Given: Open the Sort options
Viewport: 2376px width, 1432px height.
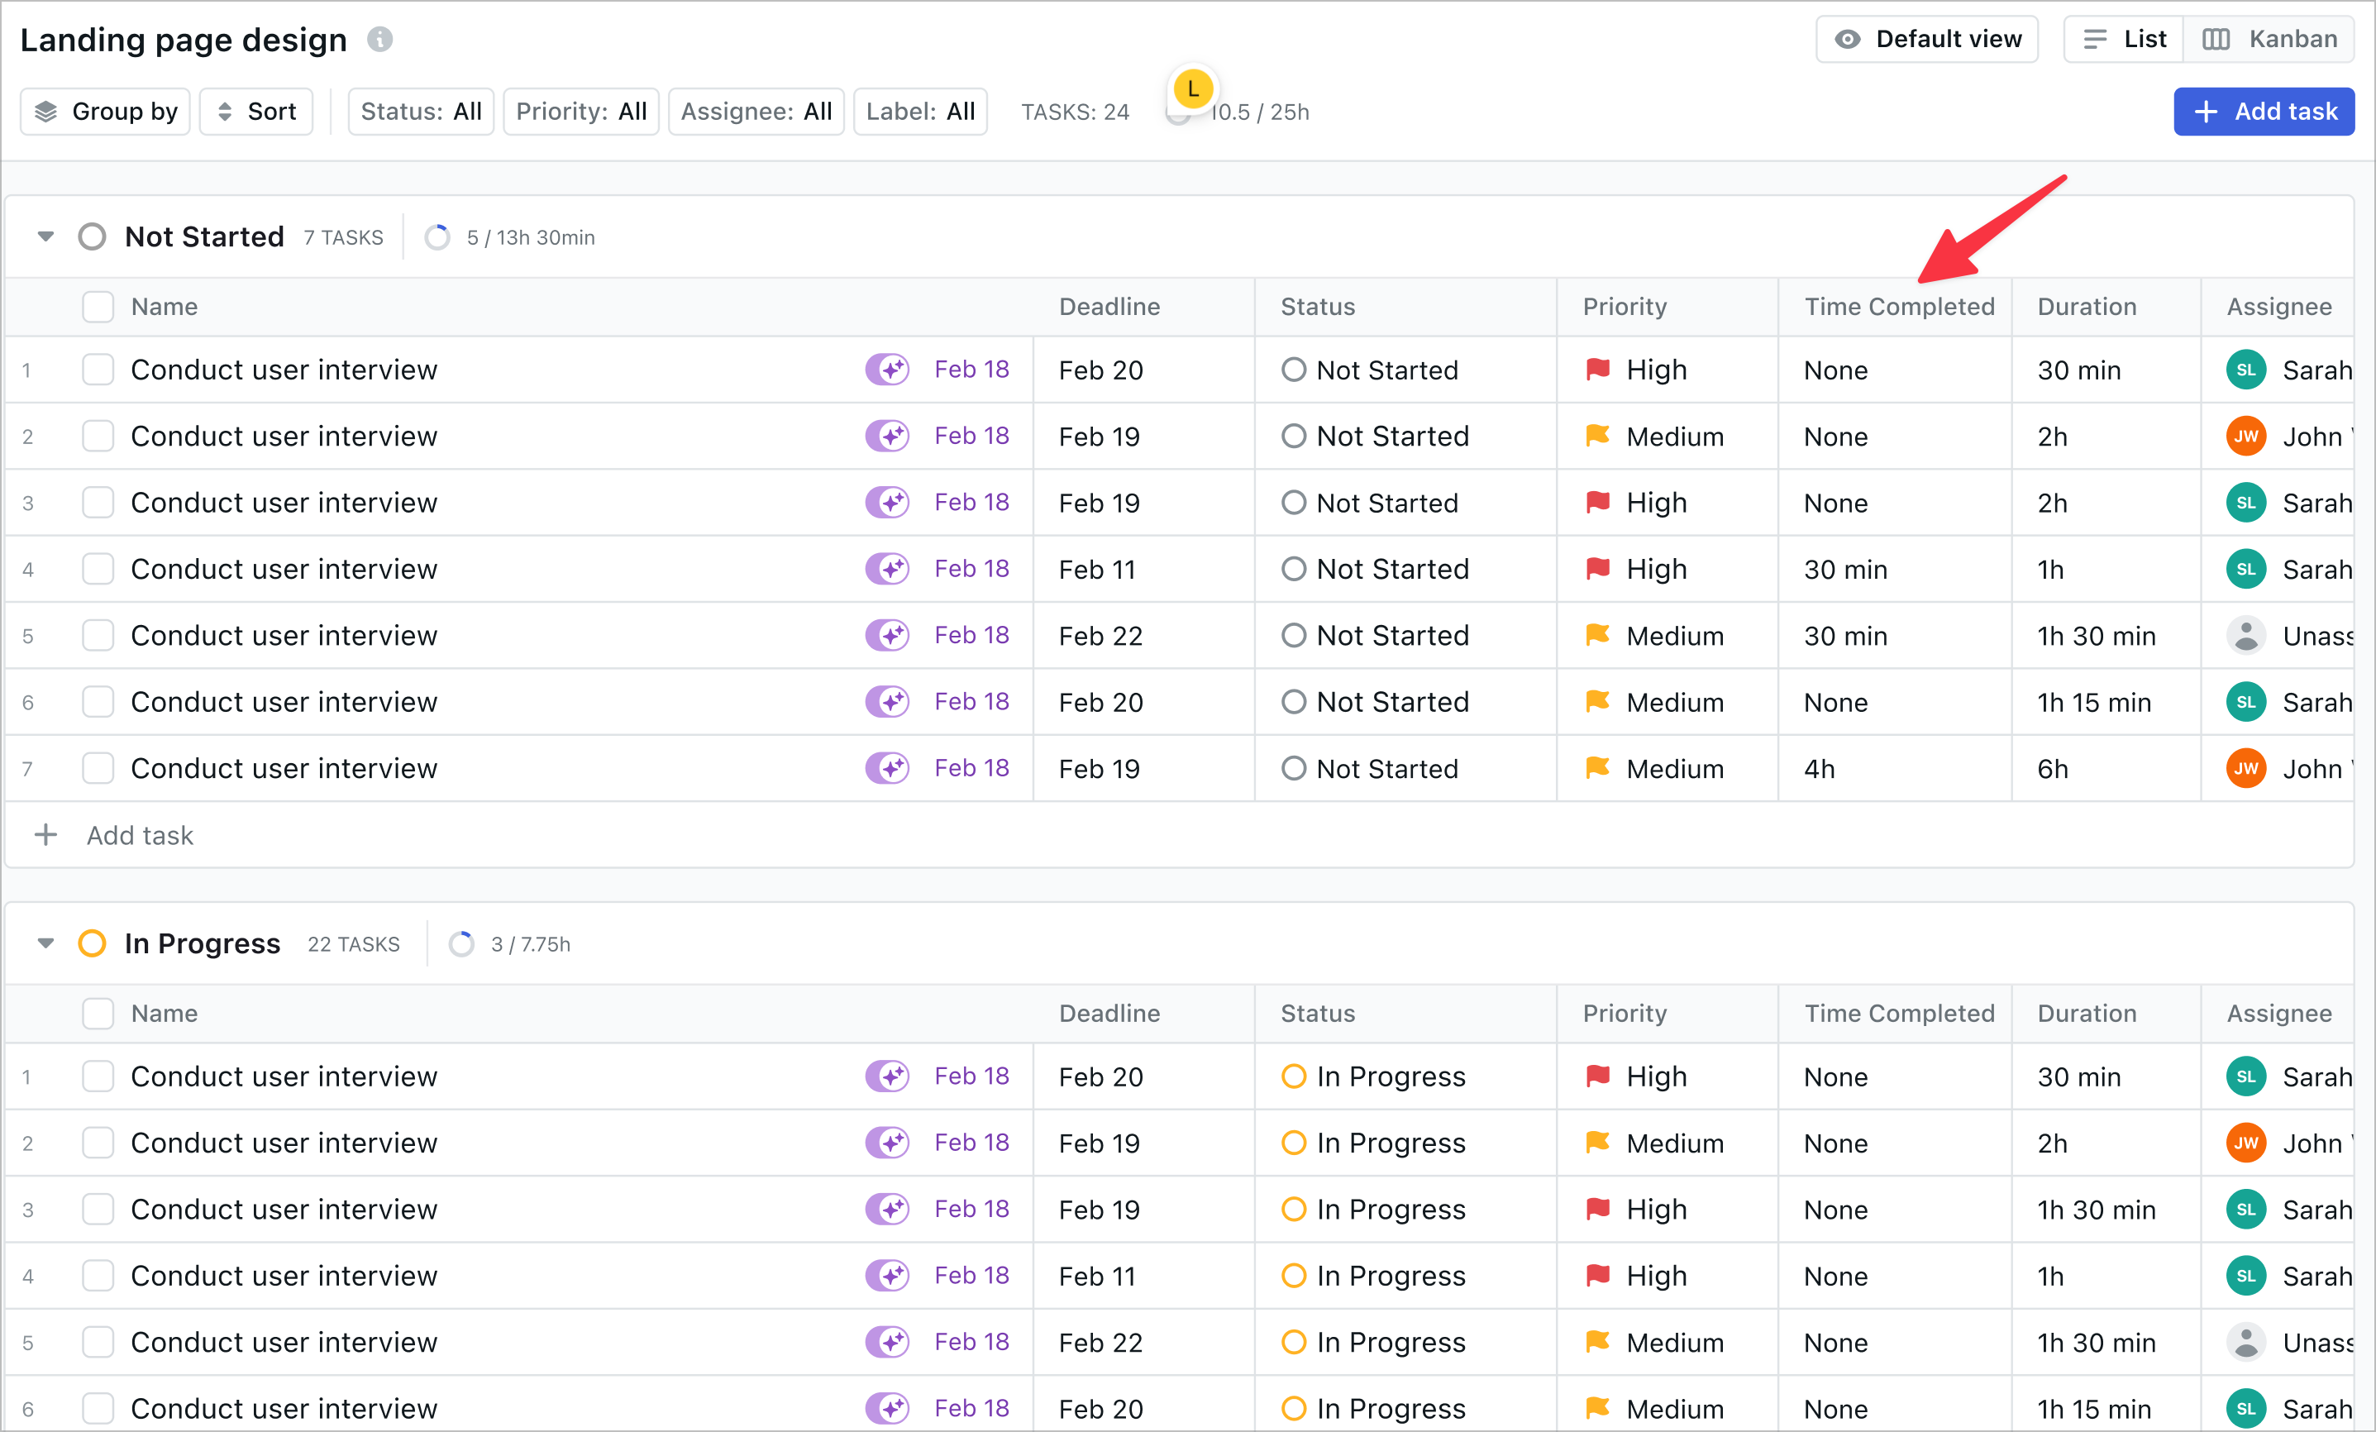Looking at the screenshot, I should tap(255, 111).
